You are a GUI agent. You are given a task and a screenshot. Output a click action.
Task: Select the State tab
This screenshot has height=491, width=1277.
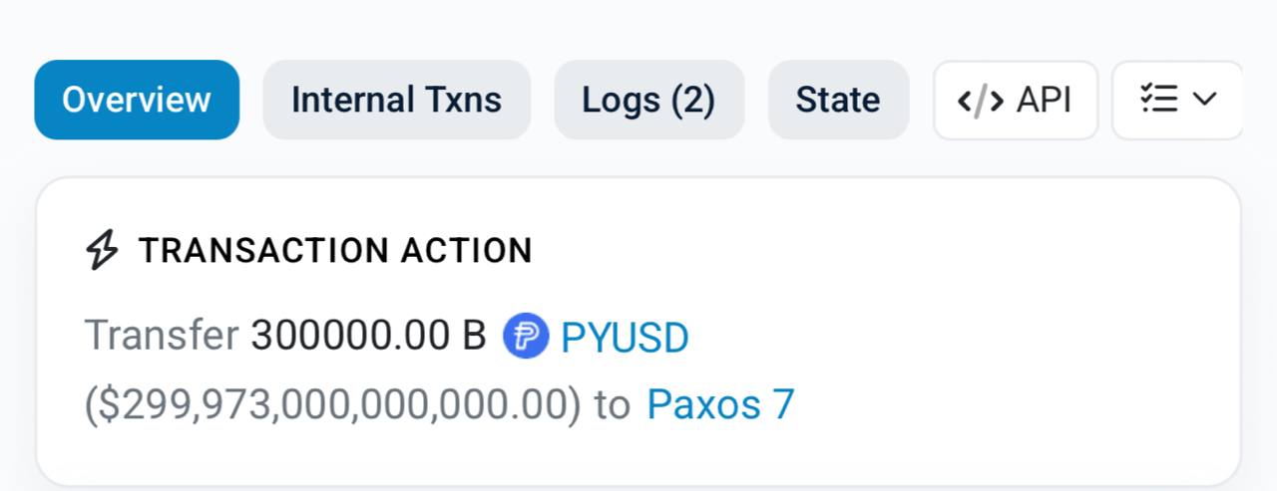tap(838, 100)
